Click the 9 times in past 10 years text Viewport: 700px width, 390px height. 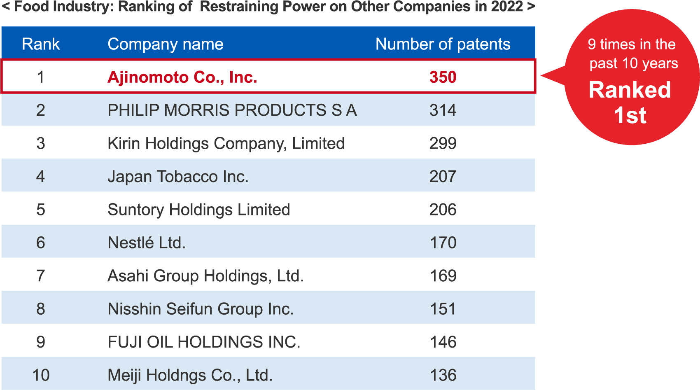tap(632, 54)
